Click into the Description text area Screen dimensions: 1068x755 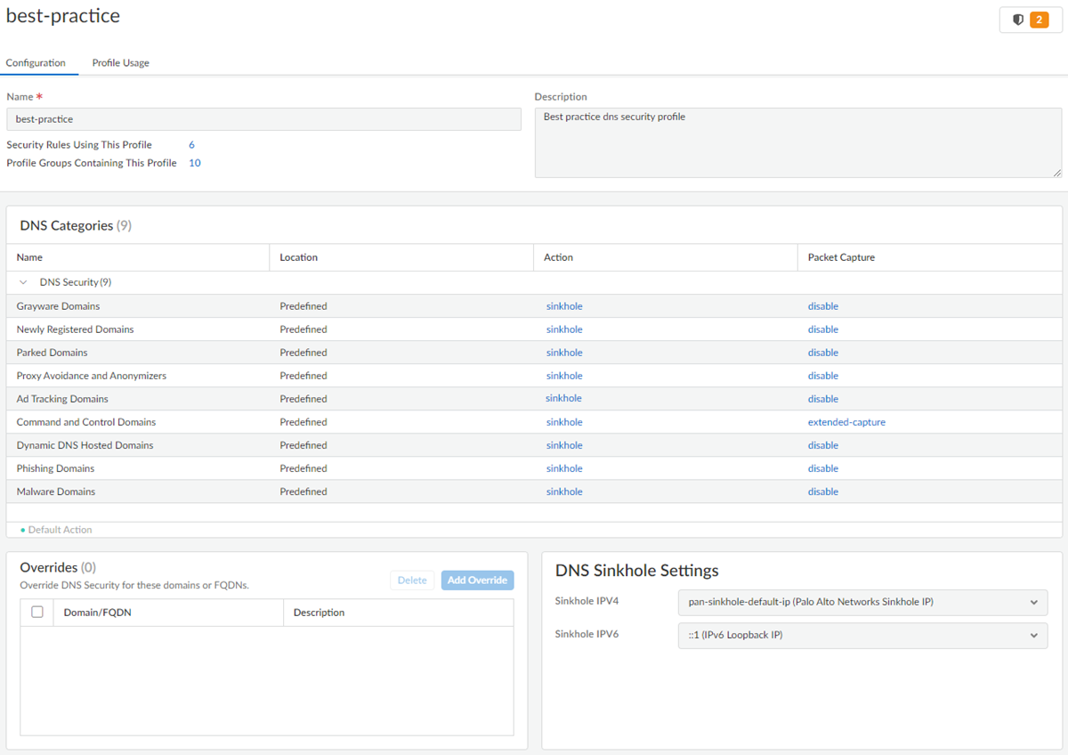click(797, 142)
